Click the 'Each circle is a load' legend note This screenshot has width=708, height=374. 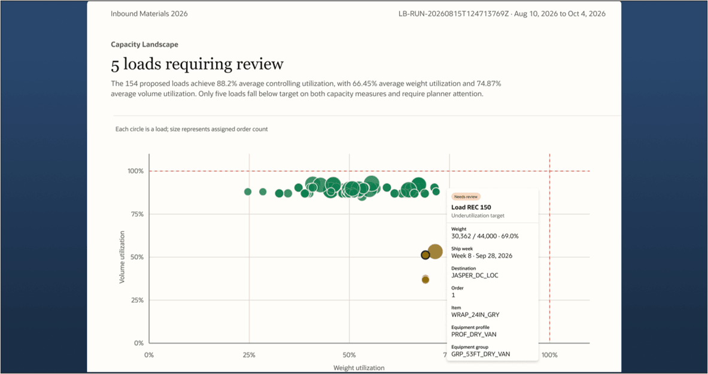[x=192, y=129]
